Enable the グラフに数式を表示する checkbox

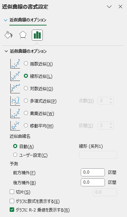pyautogui.click(x=12, y=201)
